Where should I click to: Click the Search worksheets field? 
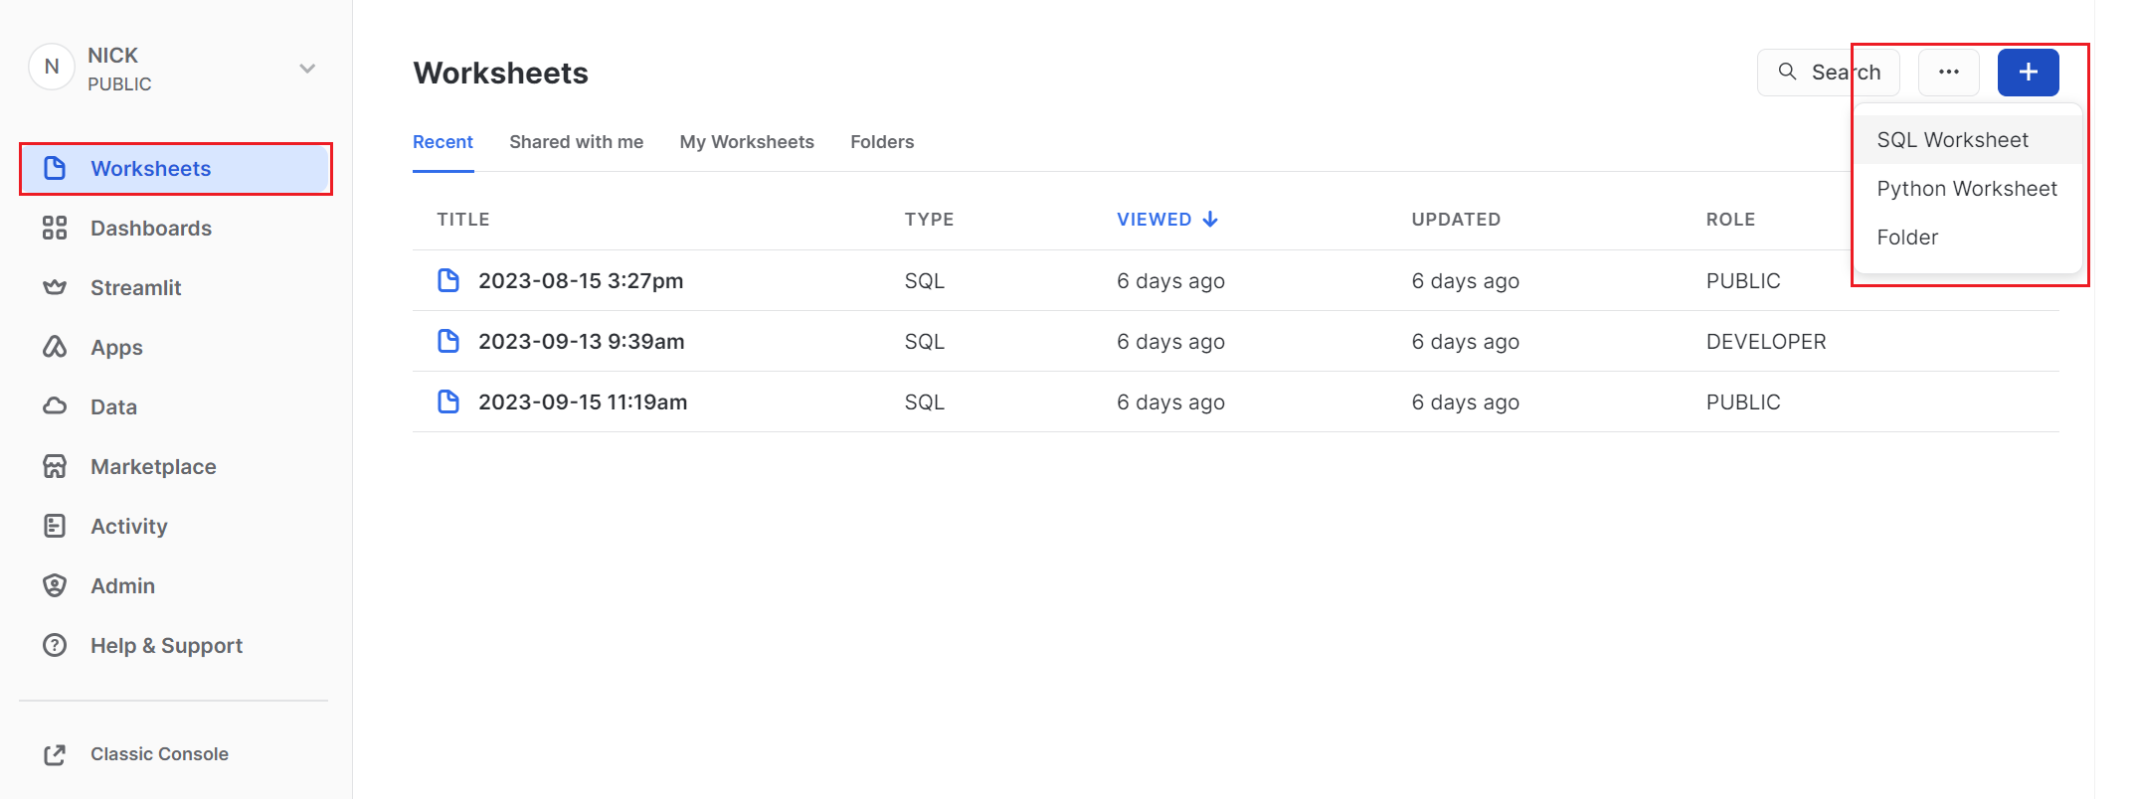[1828, 73]
